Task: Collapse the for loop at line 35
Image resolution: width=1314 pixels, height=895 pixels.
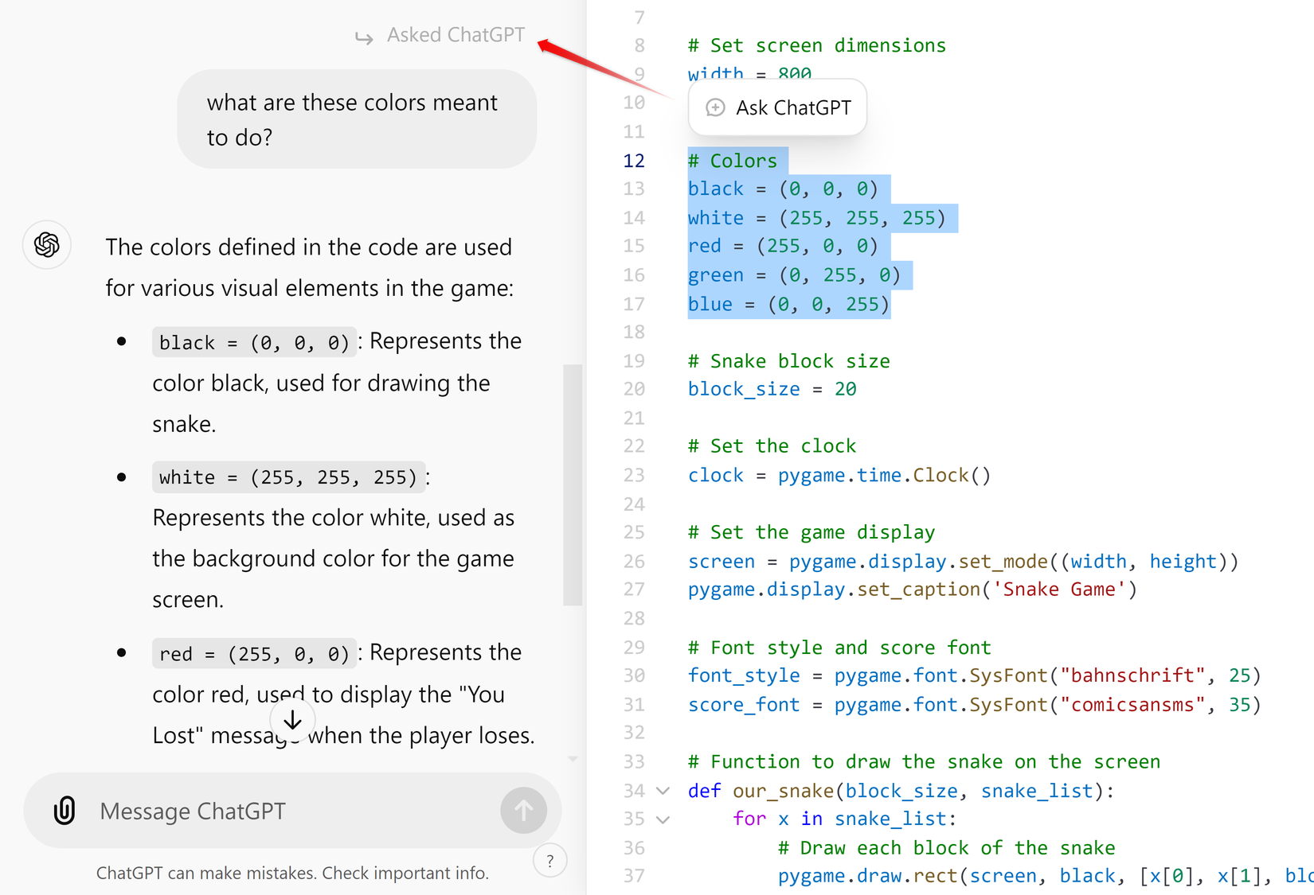Action: (663, 819)
